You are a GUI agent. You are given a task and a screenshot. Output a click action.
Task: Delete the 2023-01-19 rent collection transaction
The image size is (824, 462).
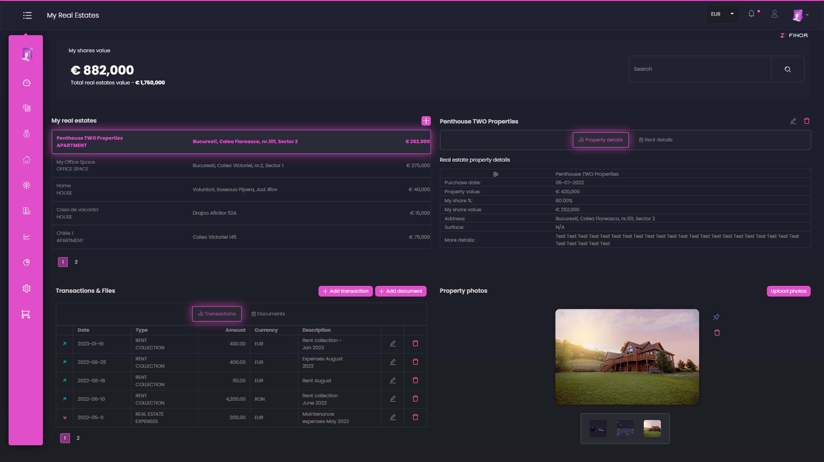click(415, 344)
